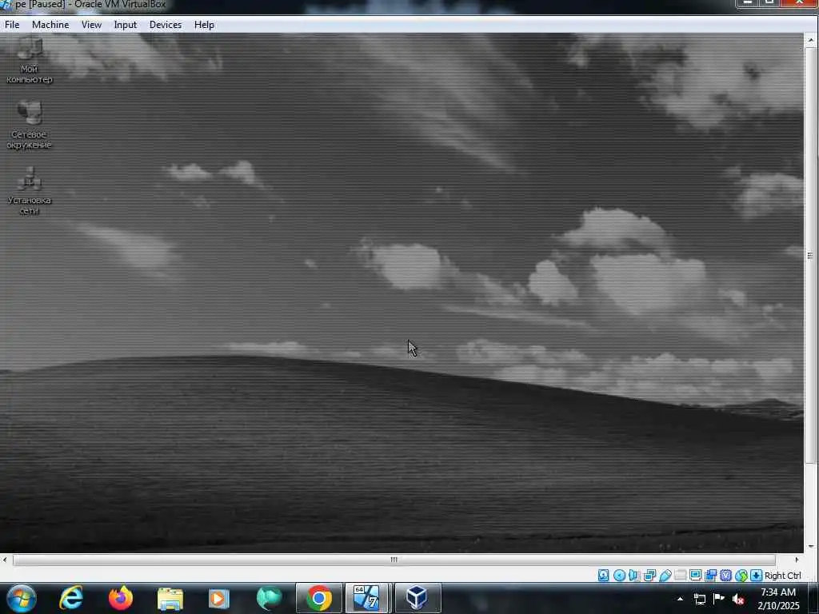The width and height of the screenshot is (819, 614).
Task: Click the teal bird taskbar icon
Action: pyautogui.click(x=269, y=598)
